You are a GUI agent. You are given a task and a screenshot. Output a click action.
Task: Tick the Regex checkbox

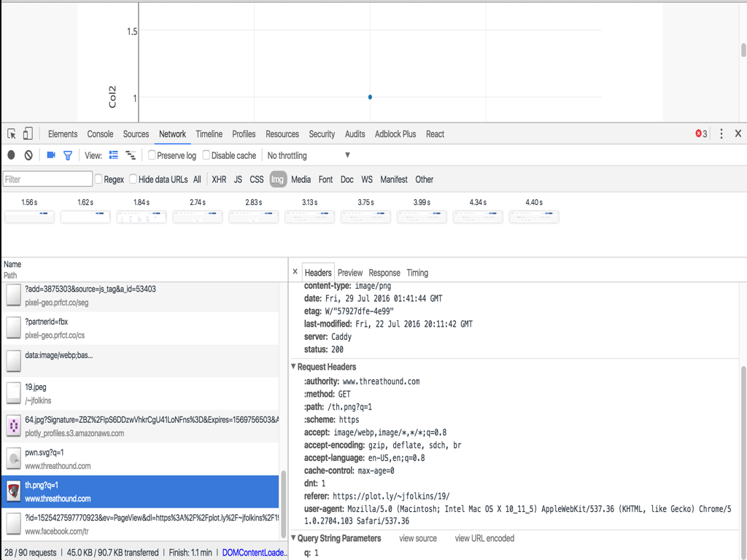[x=98, y=179]
